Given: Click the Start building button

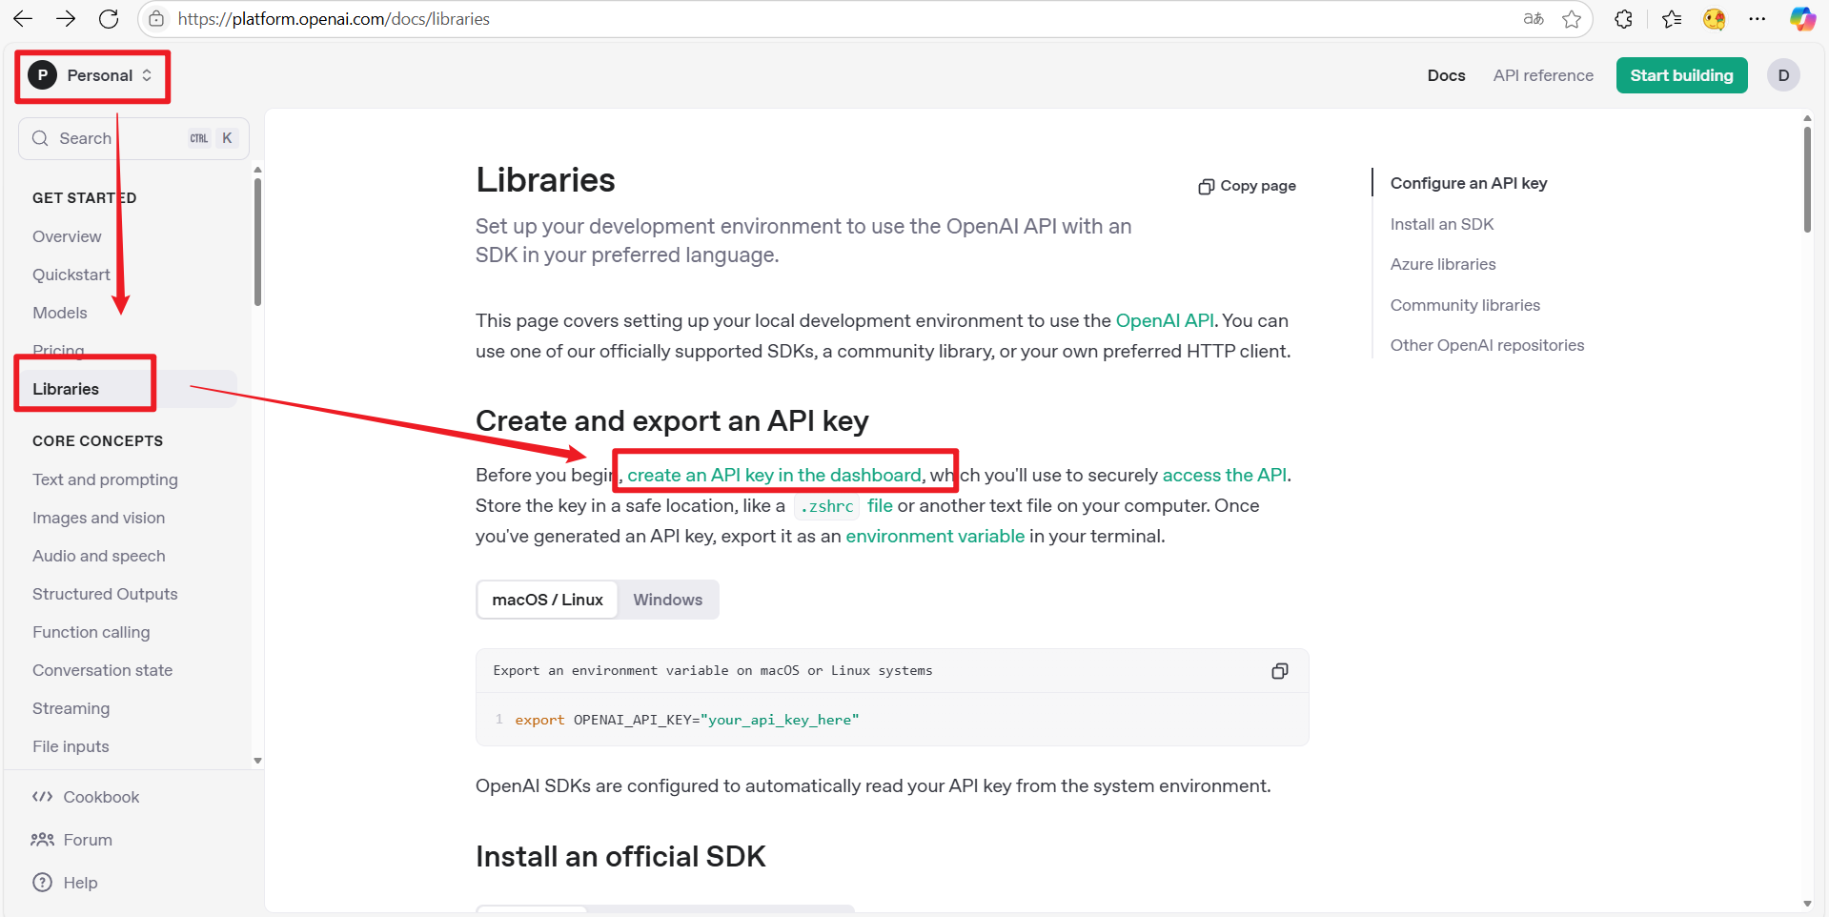Looking at the screenshot, I should [1681, 75].
